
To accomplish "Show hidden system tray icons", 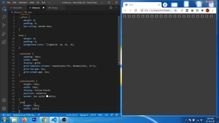I will click(x=186, y=120).
